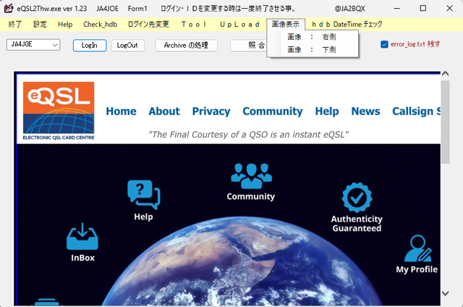The image size is (463, 307).
Task: Select 画像 : 右側 menu entry
Action: coord(313,37)
